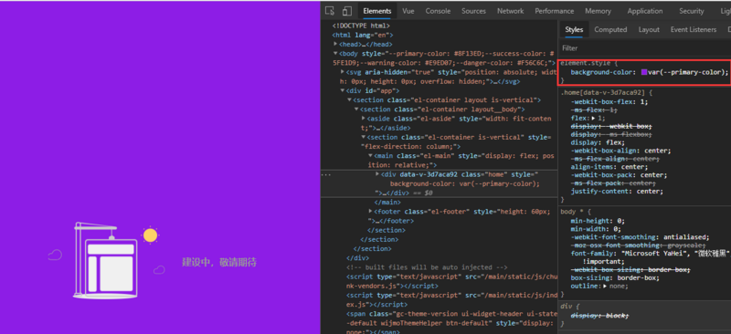The width and height of the screenshot is (731, 334).
Task: Open the Application tab
Action: [x=645, y=11]
